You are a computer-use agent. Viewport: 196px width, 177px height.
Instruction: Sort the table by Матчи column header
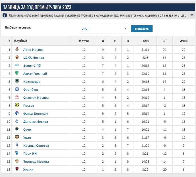click(x=84, y=41)
